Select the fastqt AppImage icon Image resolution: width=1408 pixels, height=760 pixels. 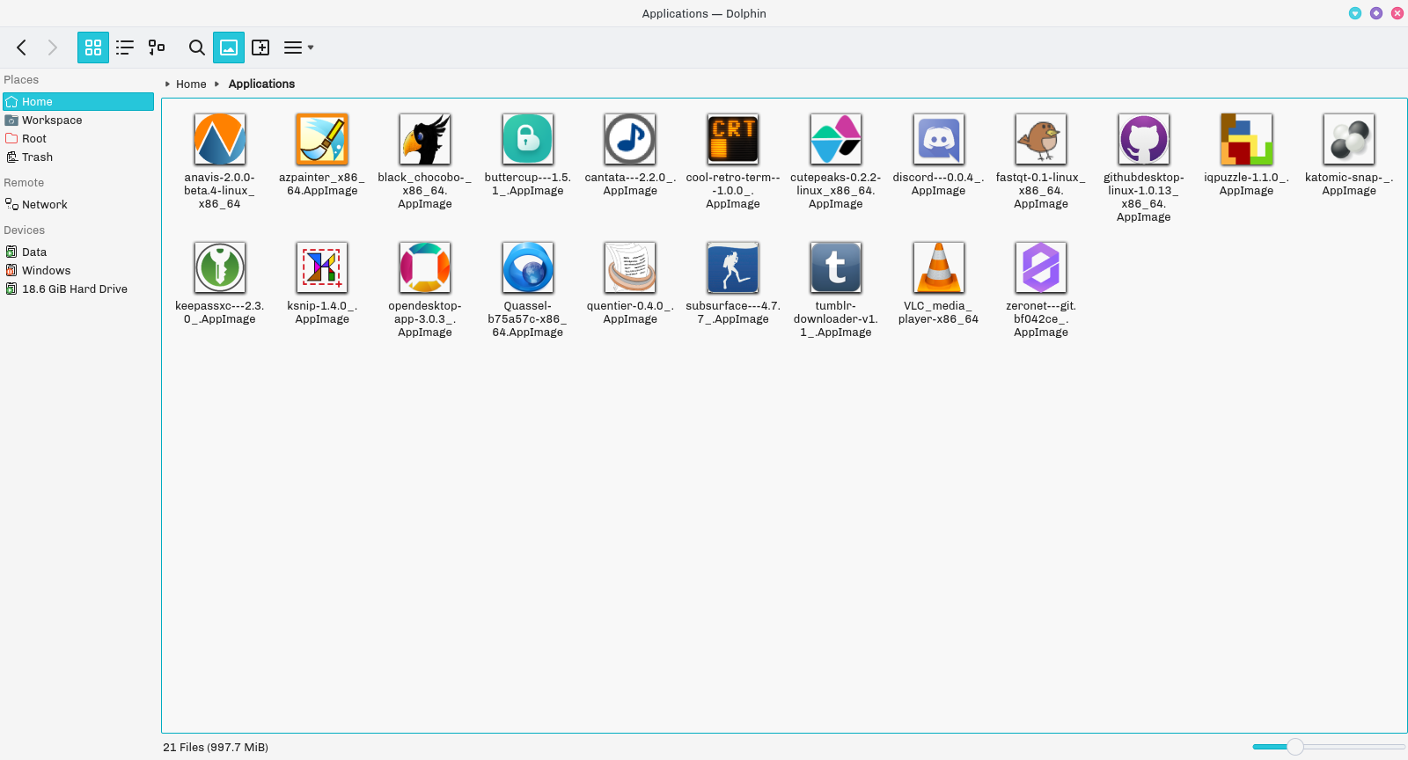click(x=1041, y=139)
